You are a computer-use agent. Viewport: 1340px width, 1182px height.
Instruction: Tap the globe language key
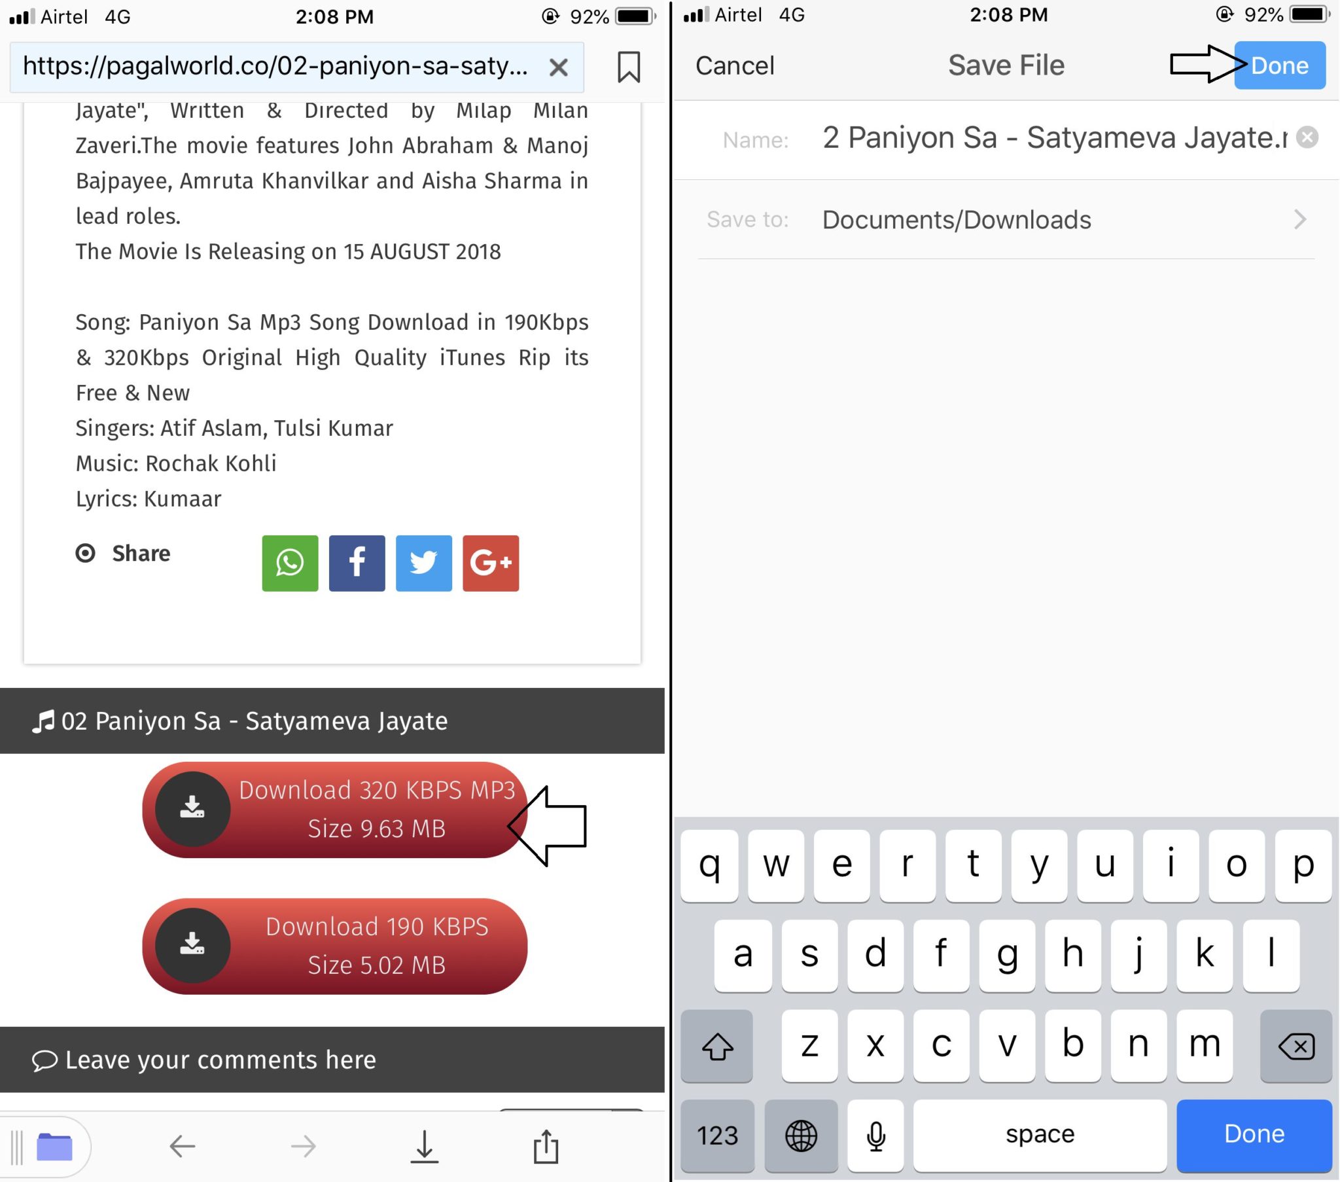pos(801,1135)
